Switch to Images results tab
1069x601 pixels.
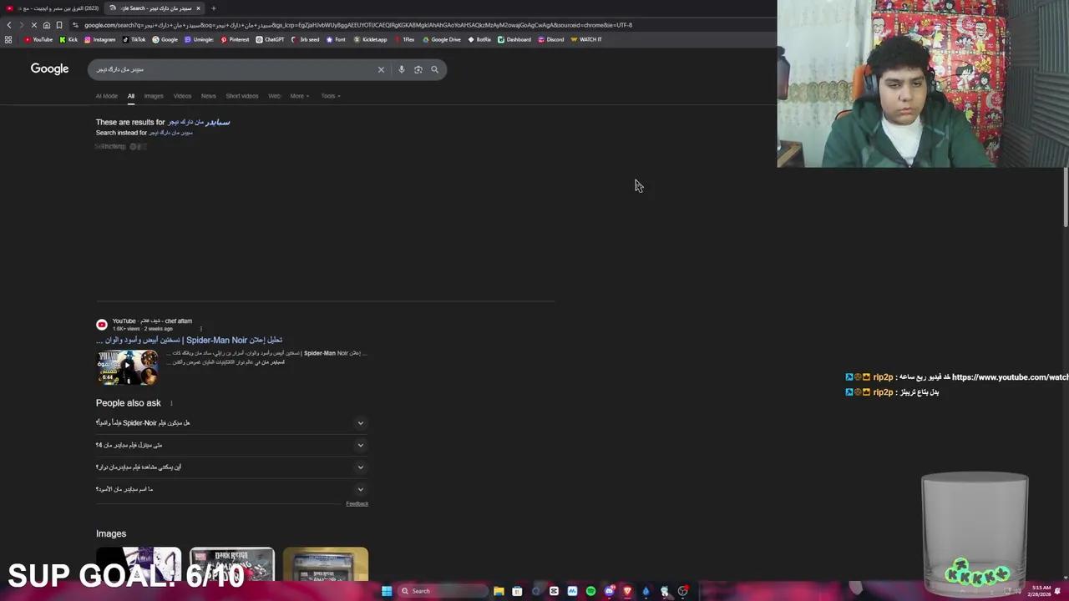154,96
